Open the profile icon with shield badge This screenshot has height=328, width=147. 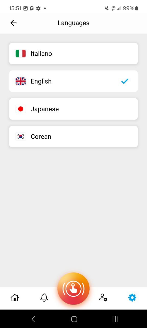(x=103, y=298)
